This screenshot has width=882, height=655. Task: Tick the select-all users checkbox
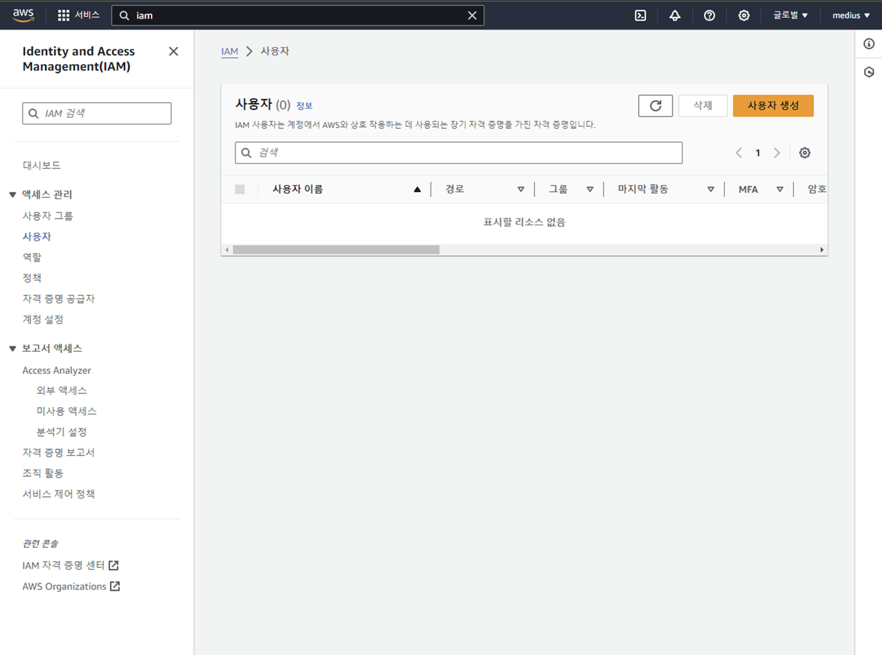(x=240, y=190)
